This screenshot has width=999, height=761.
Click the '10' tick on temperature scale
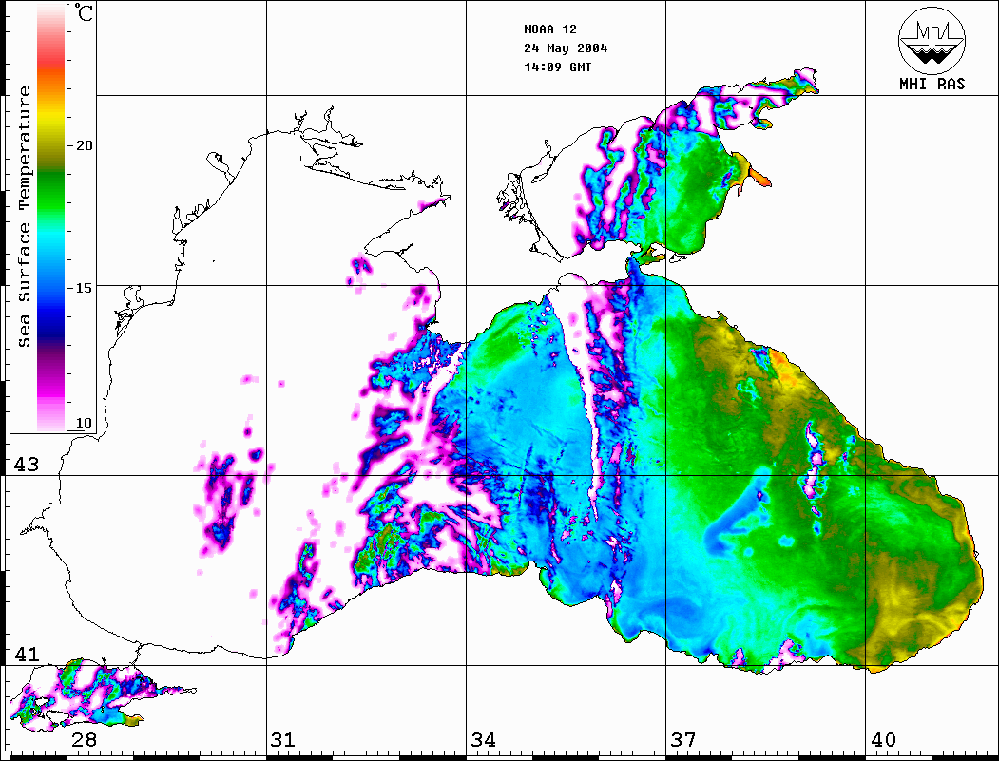coord(84,423)
